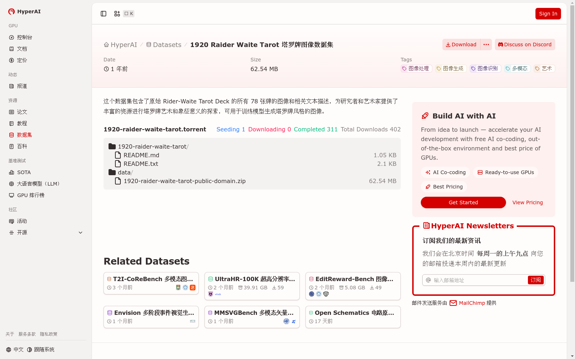
Task: Click the HyperAI breadcrumb home link
Action: click(x=120, y=45)
